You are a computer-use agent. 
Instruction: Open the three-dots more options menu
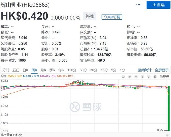point(138,5)
